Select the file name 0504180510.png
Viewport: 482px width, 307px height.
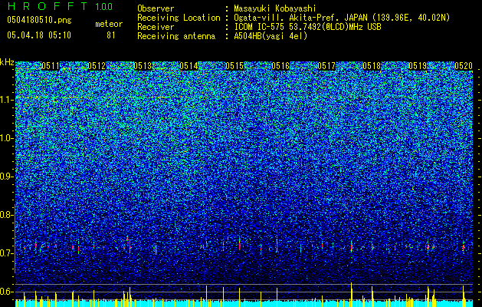pos(39,20)
